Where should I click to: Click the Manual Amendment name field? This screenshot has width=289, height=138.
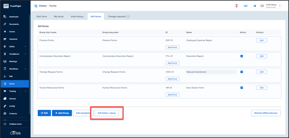[211, 72]
